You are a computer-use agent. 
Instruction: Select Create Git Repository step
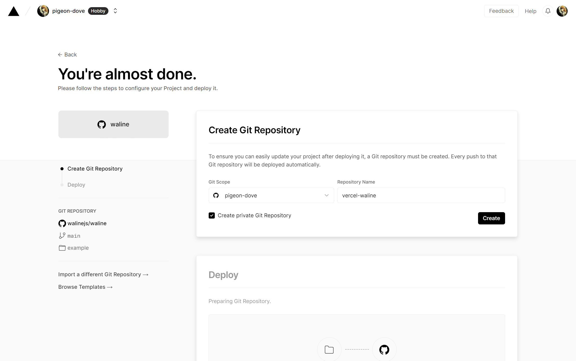point(95,169)
